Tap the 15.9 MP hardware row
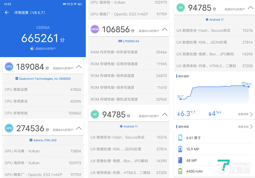The width and height of the screenshot is (255, 178). [x=215, y=149]
